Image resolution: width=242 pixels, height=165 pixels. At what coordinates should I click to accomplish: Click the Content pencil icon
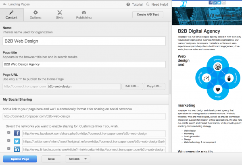pyautogui.click(x=11, y=12)
